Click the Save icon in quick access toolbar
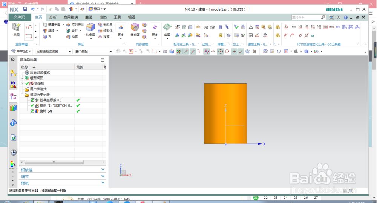 pyautogui.click(x=25, y=9)
